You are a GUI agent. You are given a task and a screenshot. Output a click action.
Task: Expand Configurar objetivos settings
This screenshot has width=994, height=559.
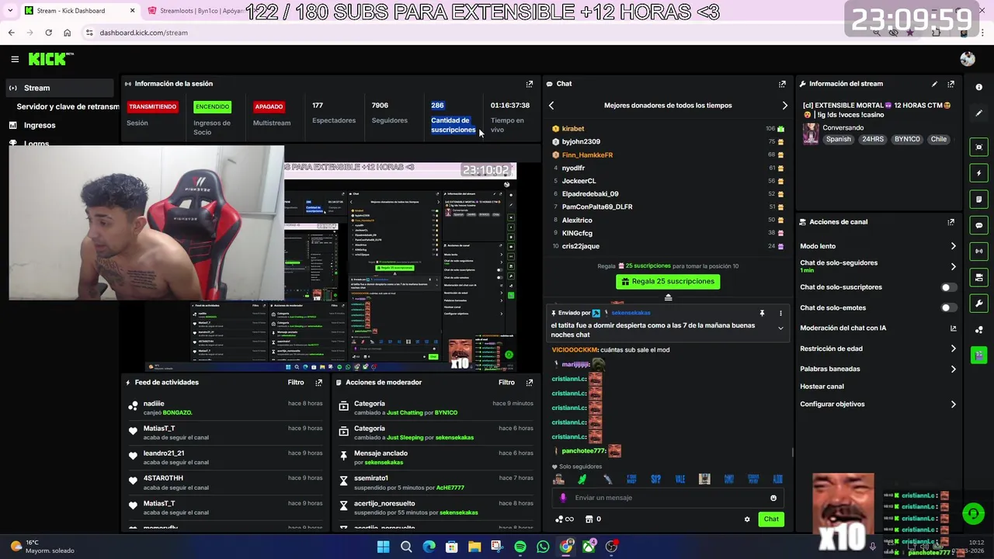[x=953, y=404]
